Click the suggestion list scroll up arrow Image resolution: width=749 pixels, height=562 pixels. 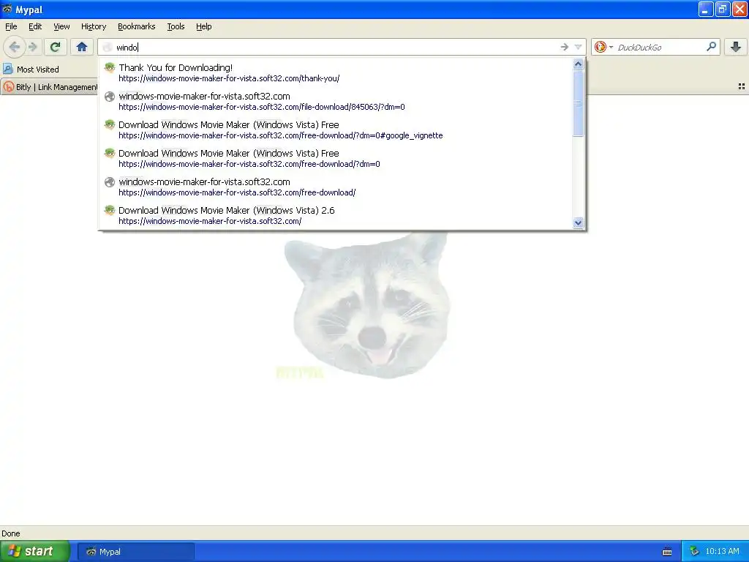(x=579, y=64)
